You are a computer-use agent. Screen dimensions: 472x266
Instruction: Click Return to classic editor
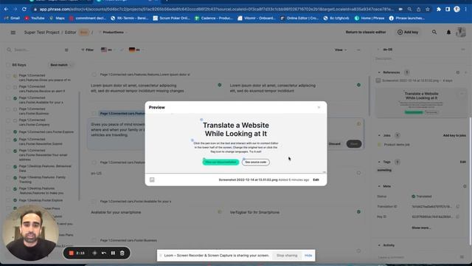click(366, 32)
